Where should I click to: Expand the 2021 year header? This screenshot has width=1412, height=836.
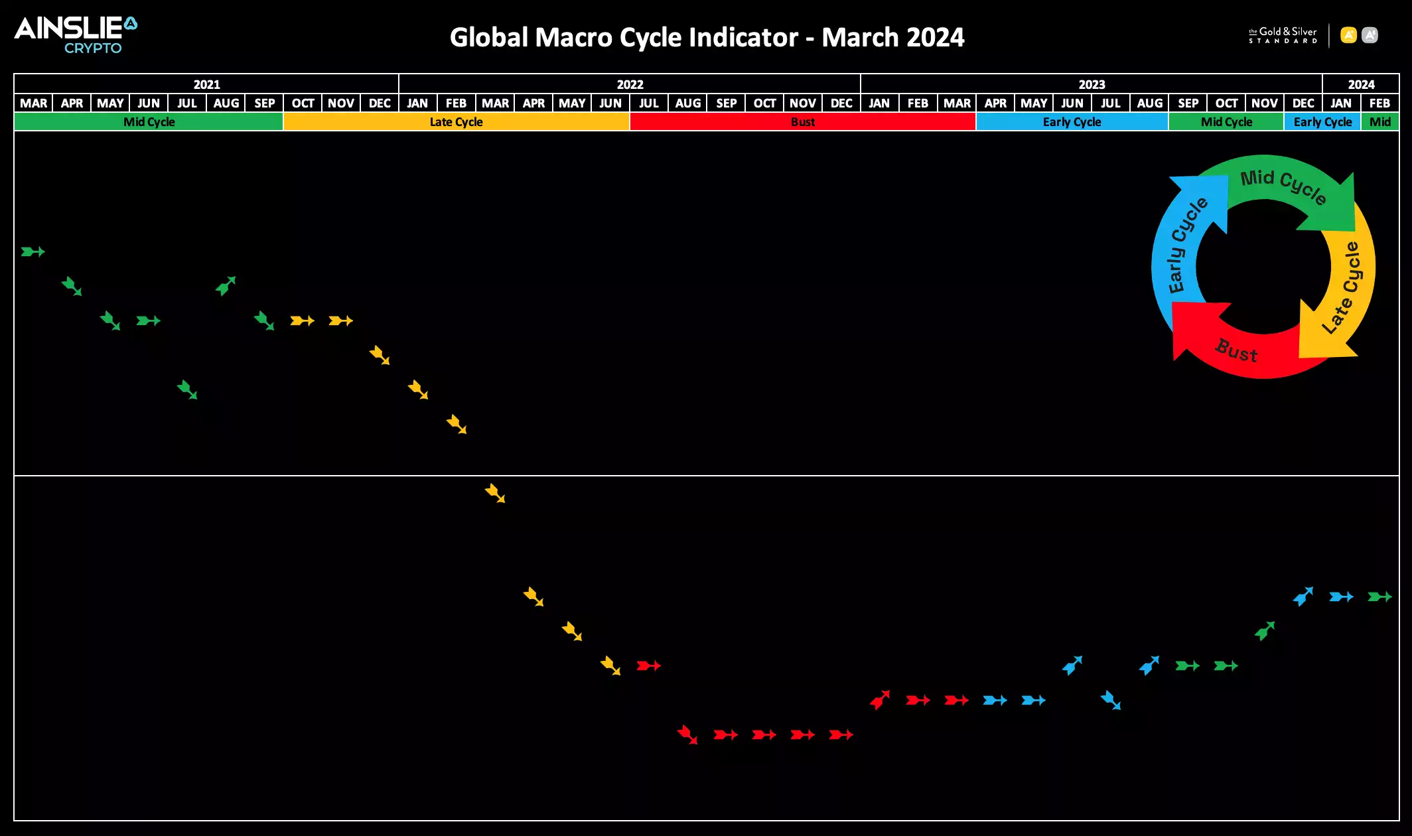pos(206,84)
